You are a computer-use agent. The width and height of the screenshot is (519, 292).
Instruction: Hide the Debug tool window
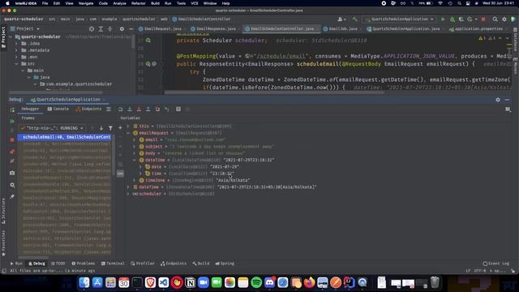(507, 100)
